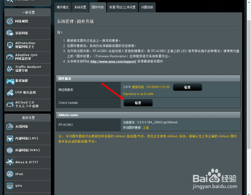Click 系统管理 - 固件升级 page title

point(75,22)
